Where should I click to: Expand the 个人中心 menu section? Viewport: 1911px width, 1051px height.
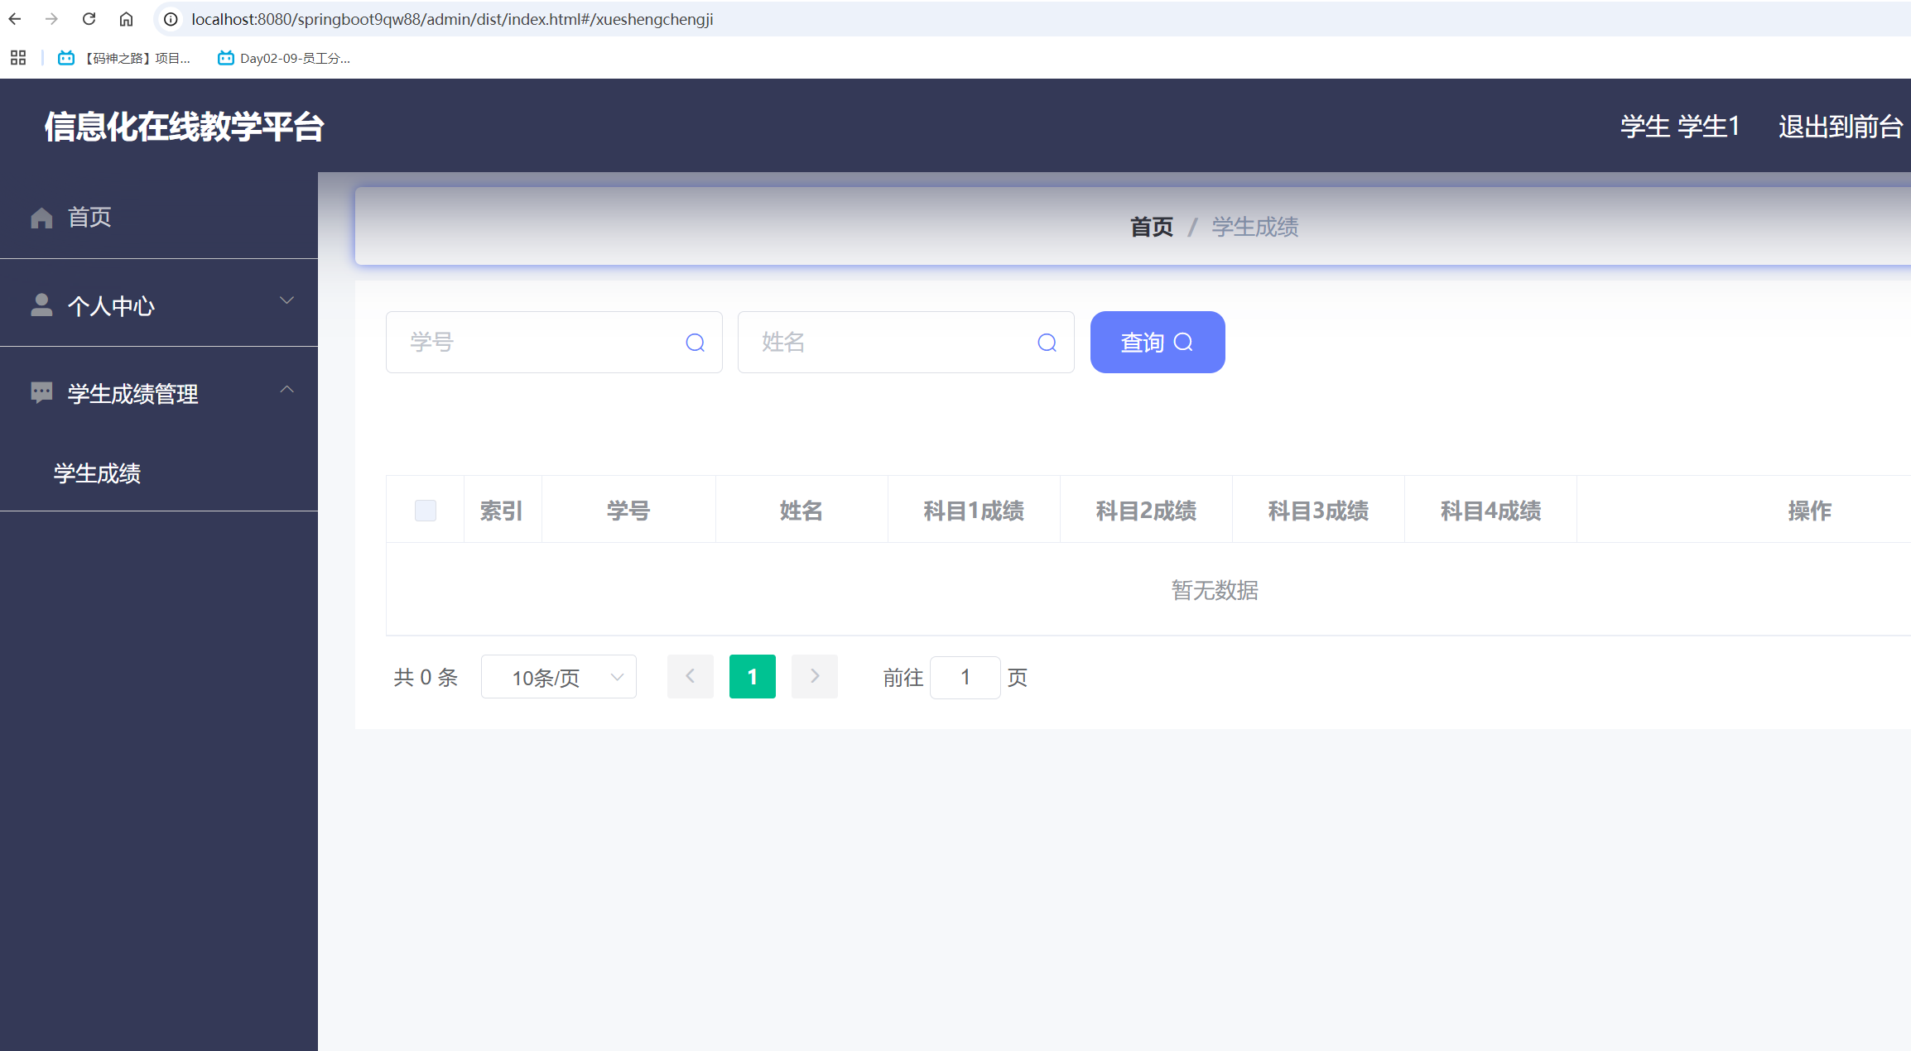[x=286, y=300]
